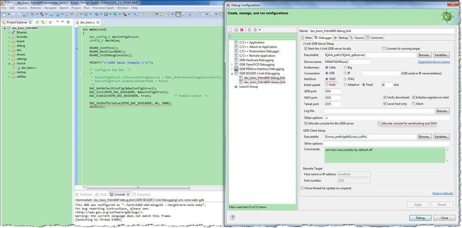
Task: Open Project Explorer view menu dropdown
Action: [57, 22]
